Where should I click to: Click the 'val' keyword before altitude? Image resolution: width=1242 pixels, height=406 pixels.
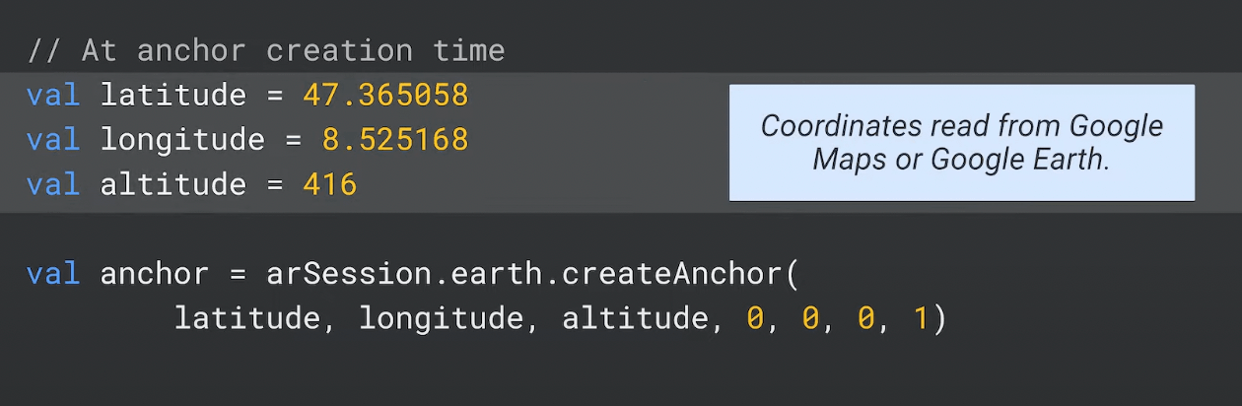[53, 184]
